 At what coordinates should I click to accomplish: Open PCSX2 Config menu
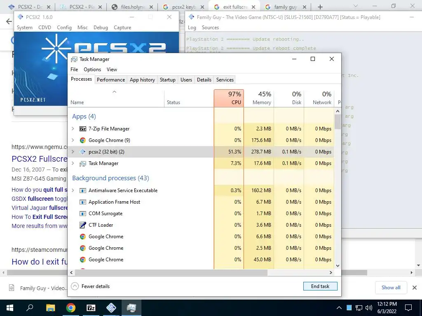[x=64, y=28]
